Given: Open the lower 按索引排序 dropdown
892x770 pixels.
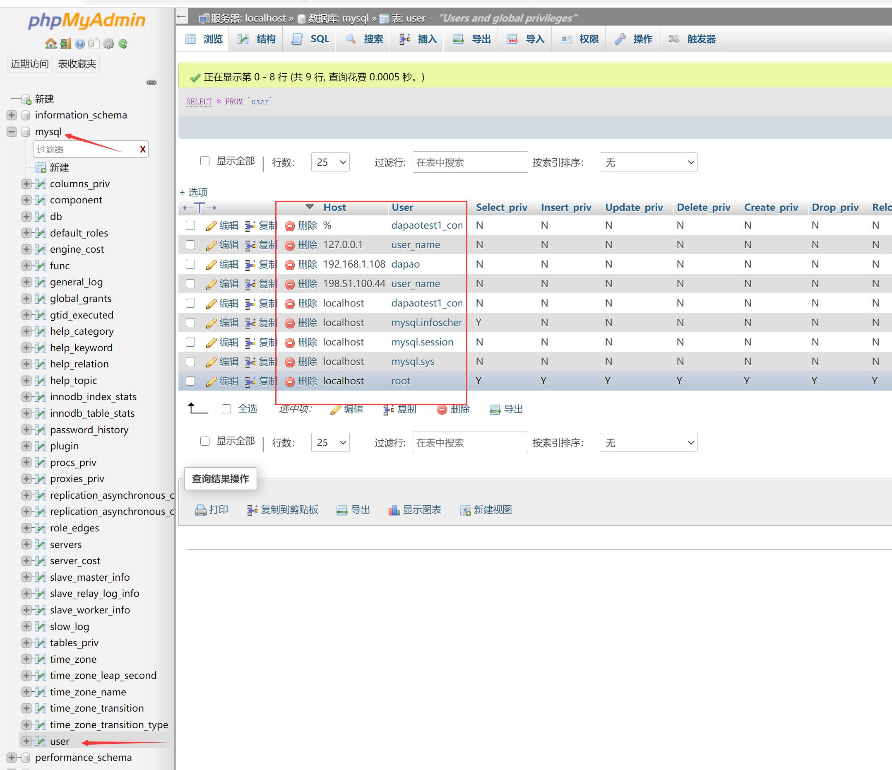Looking at the screenshot, I should [648, 442].
